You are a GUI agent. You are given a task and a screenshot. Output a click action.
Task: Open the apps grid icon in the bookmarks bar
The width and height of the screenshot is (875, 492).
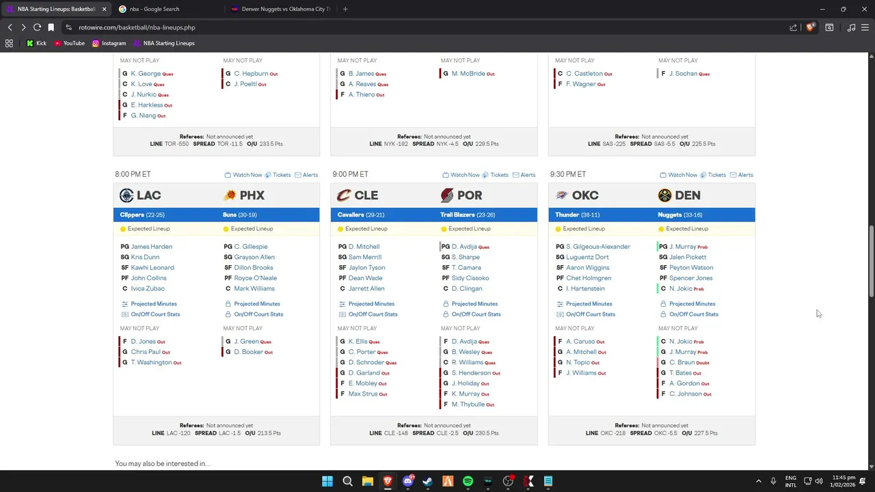click(9, 43)
